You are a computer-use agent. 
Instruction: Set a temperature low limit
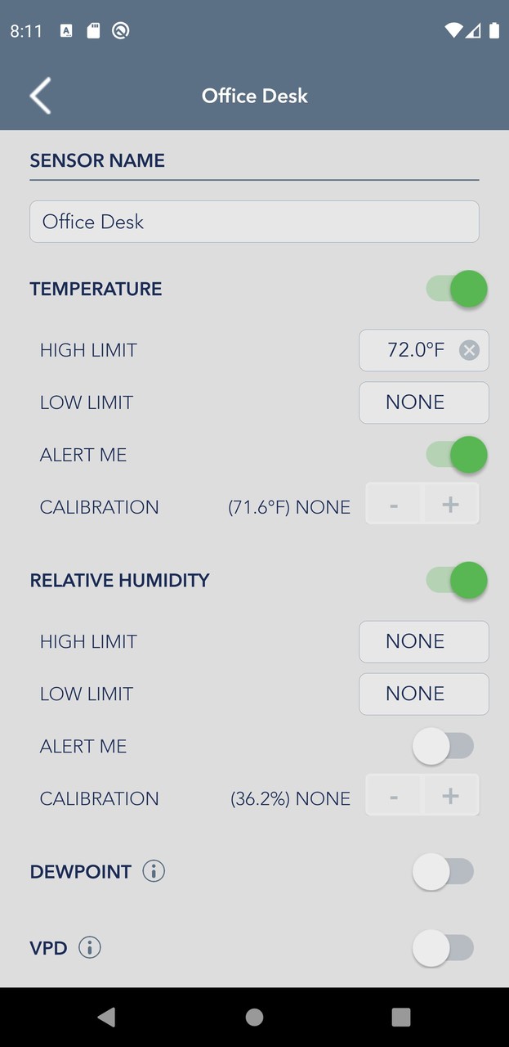pos(423,402)
